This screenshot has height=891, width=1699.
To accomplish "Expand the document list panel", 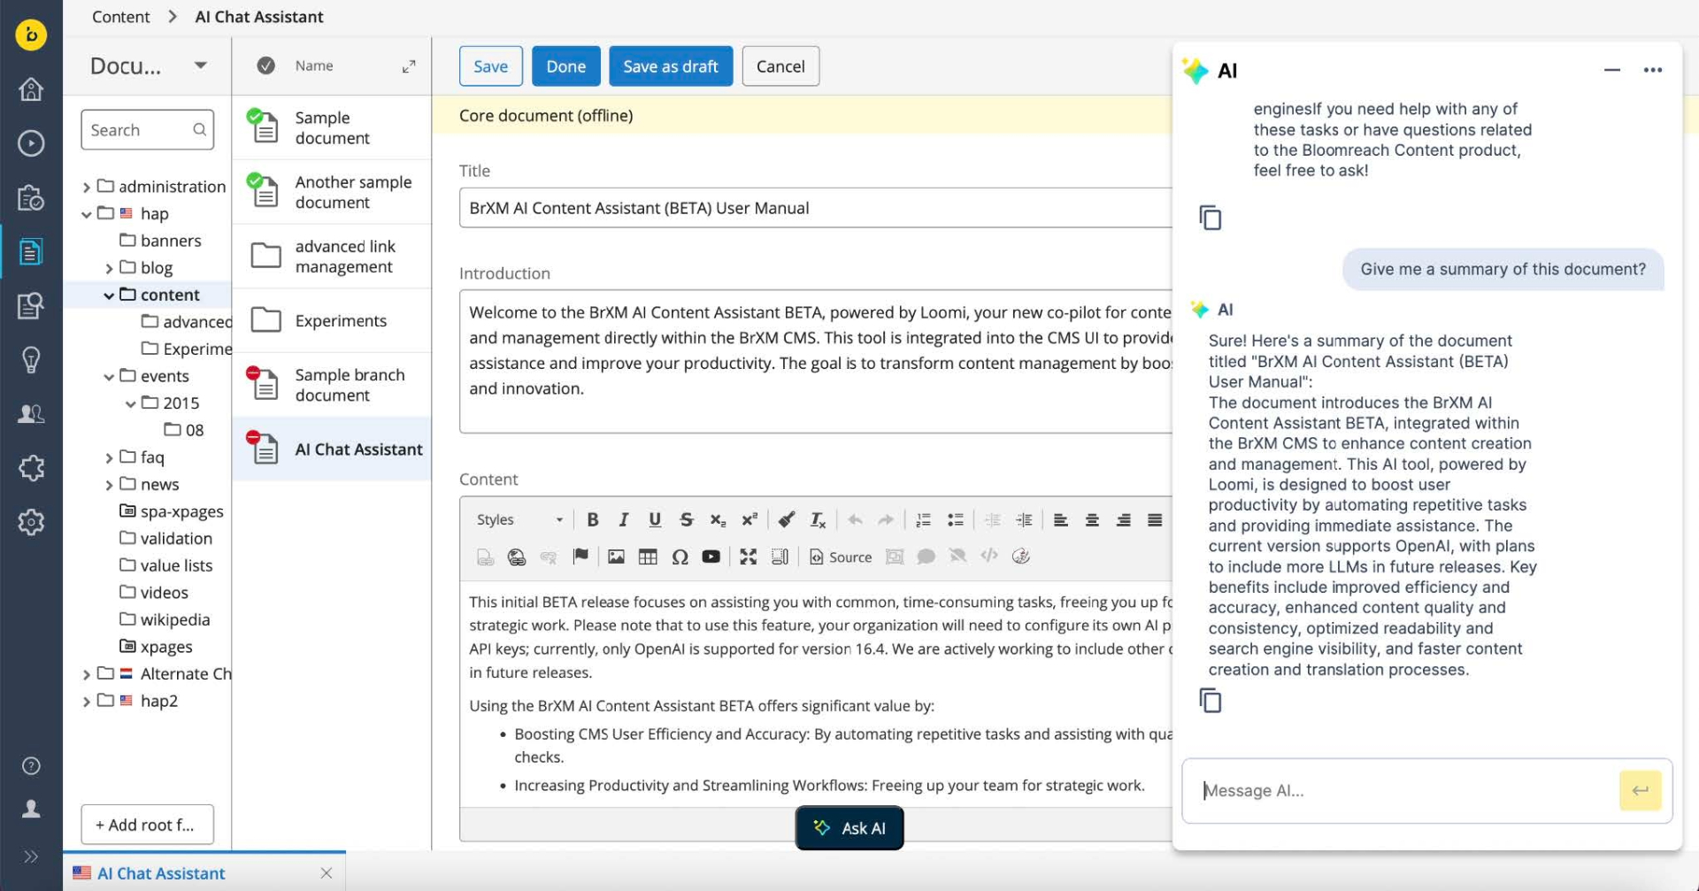I will 409,66.
